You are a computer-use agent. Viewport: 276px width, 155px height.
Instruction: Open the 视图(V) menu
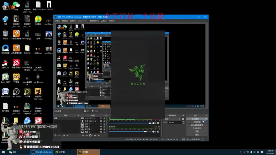click(73, 21)
